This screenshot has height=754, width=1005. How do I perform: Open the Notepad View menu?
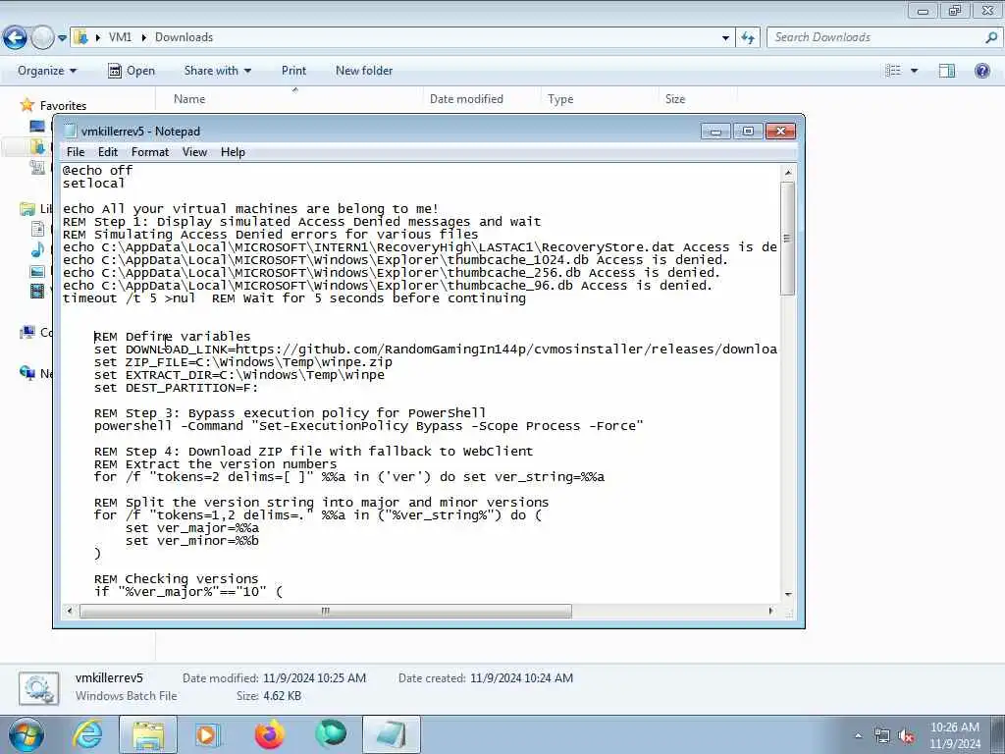point(194,152)
